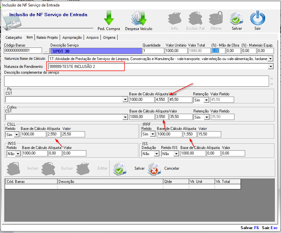Open the Cofins Retenção dropdown
281x233 pixels.
(207, 117)
